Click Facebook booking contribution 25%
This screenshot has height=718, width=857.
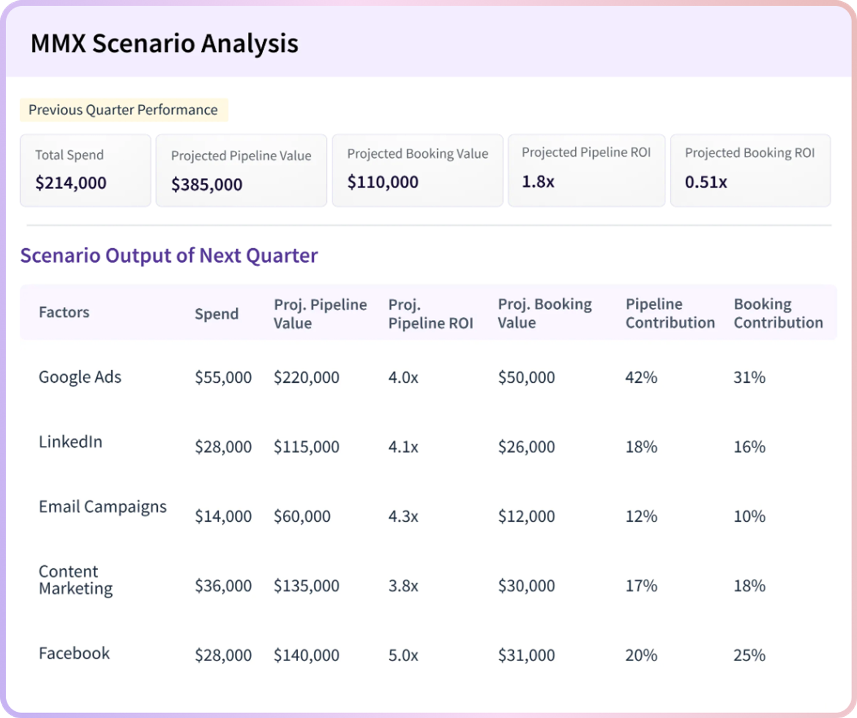pos(750,656)
